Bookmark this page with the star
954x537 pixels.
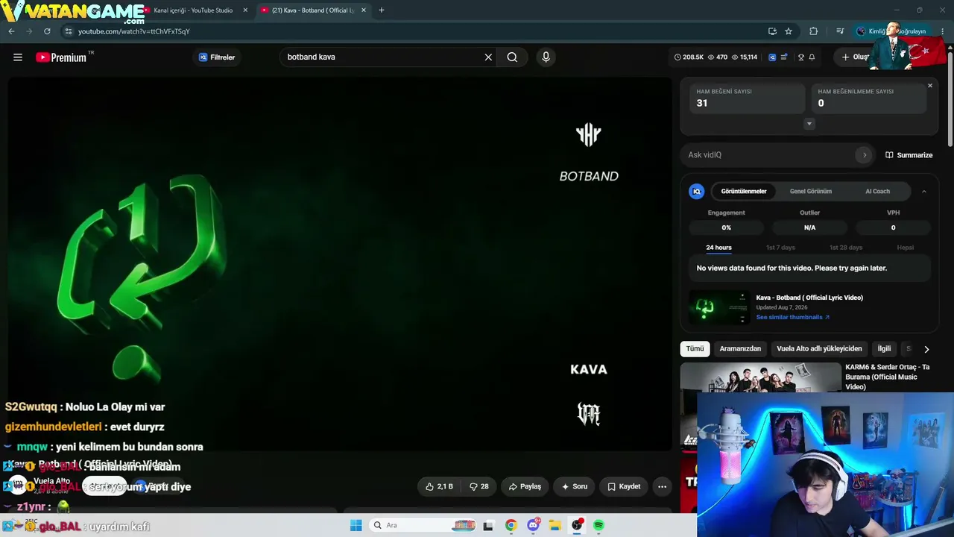789,31
